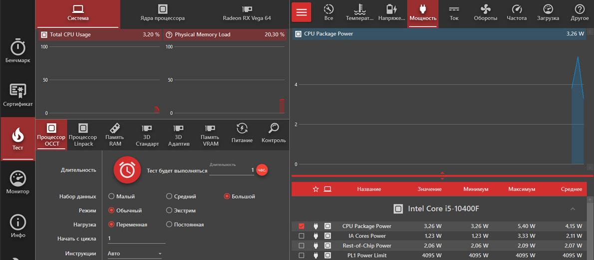The height and width of the screenshot is (260, 594).
Task: Toggle the час. duration unit button
Action: (262, 170)
